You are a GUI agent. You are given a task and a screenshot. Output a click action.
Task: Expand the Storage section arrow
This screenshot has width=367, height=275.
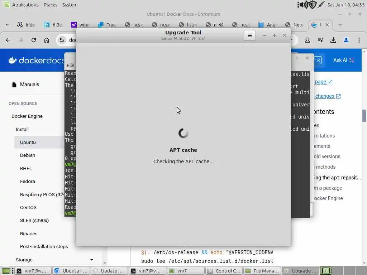(92, 260)
